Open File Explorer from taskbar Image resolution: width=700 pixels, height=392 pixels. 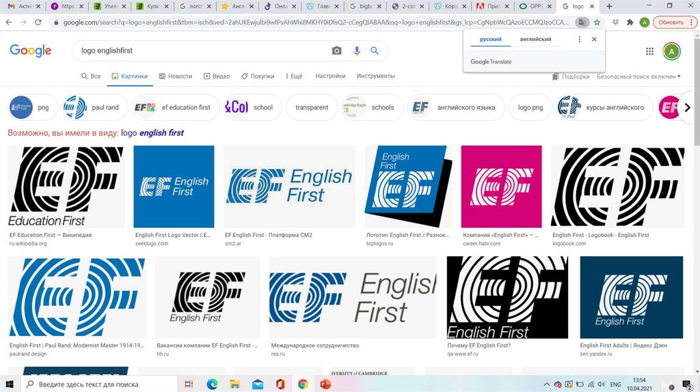point(235,384)
